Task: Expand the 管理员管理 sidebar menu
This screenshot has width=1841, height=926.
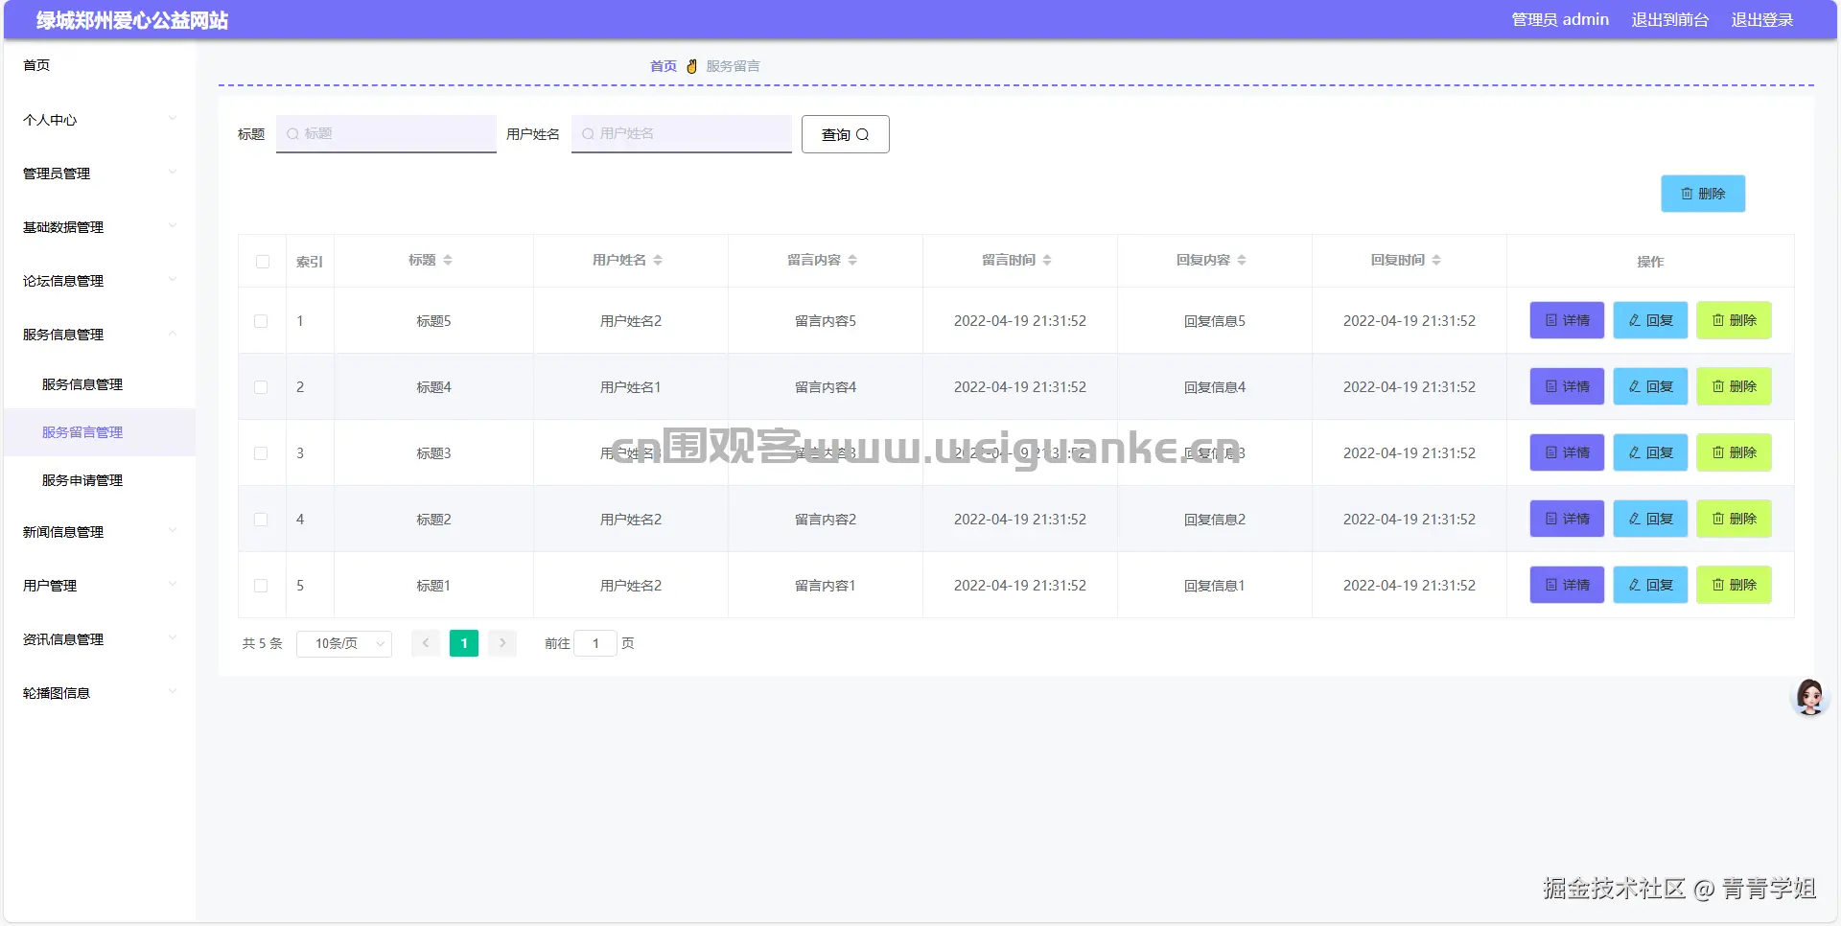Action: click(100, 174)
